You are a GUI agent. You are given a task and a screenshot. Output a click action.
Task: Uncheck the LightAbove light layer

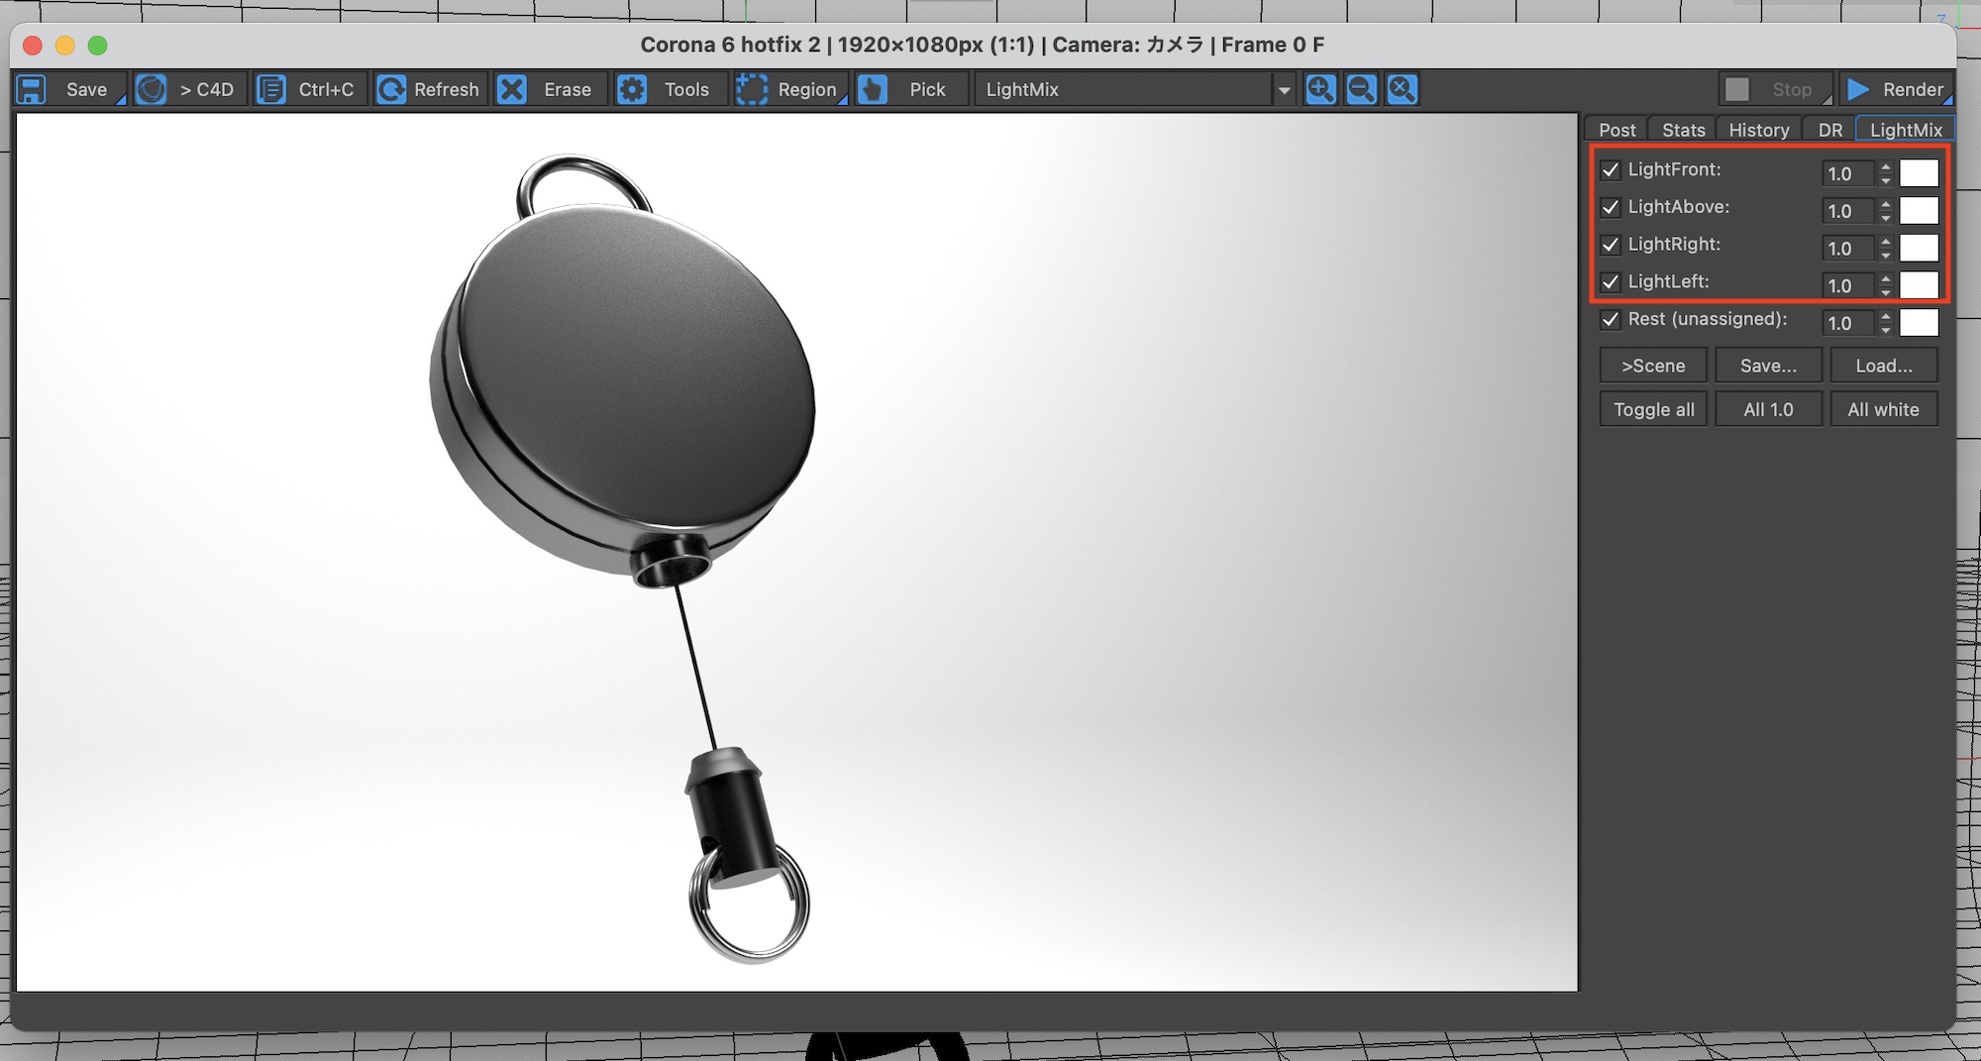(1611, 207)
